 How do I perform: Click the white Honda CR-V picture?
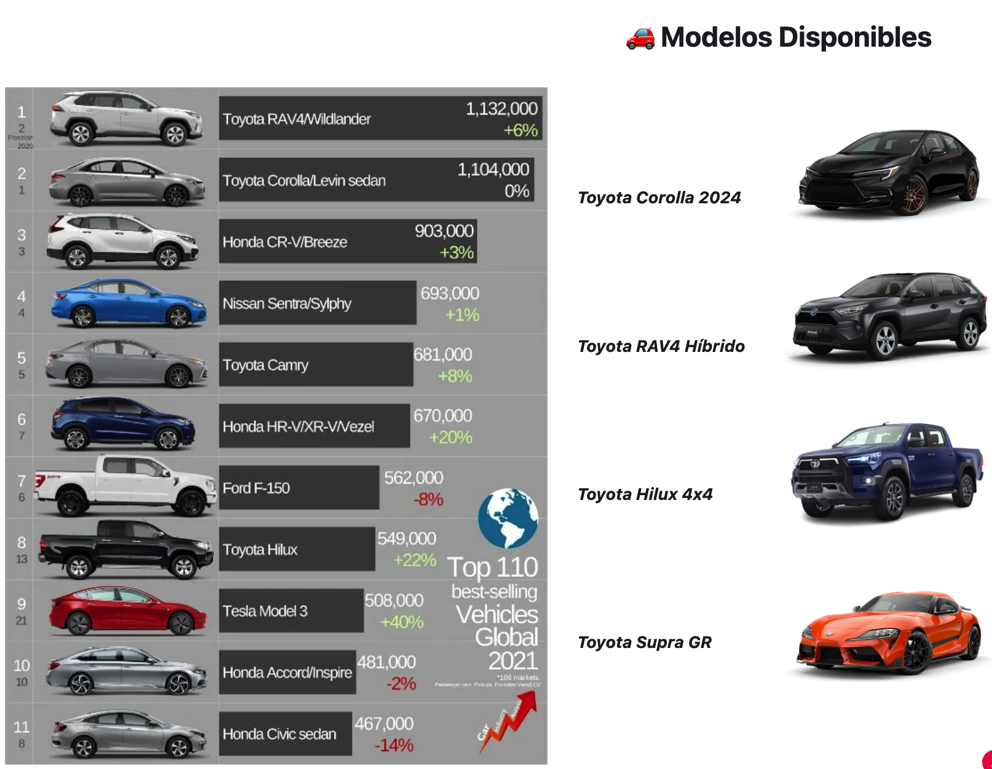tap(123, 241)
